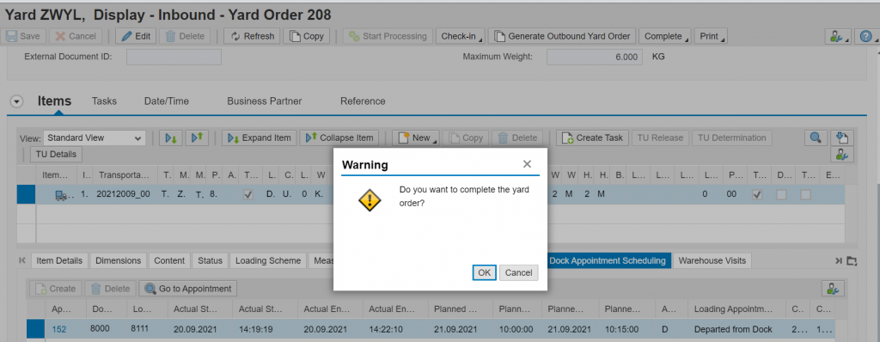This screenshot has height=342, width=880.
Task: Open the Business Partner tab
Action: click(x=265, y=101)
